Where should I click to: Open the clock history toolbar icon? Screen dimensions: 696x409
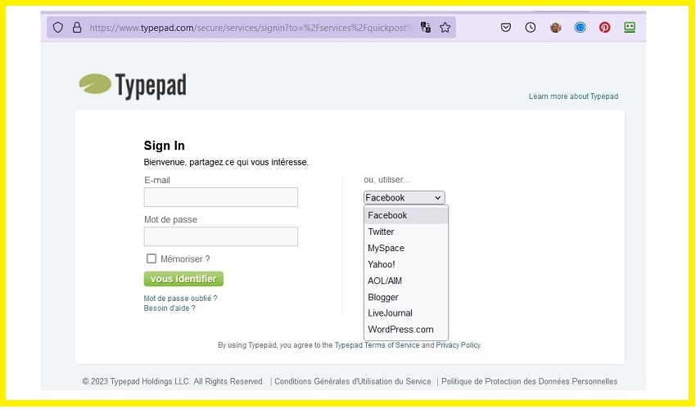[531, 27]
